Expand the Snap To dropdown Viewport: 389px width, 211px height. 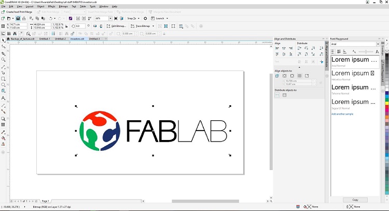pos(138,18)
